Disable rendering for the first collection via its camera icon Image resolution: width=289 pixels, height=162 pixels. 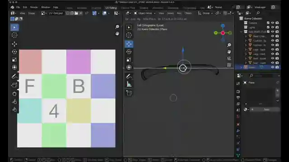(x=277, y=23)
